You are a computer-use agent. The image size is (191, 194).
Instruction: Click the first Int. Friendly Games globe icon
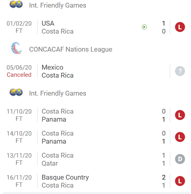pos(16,4)
